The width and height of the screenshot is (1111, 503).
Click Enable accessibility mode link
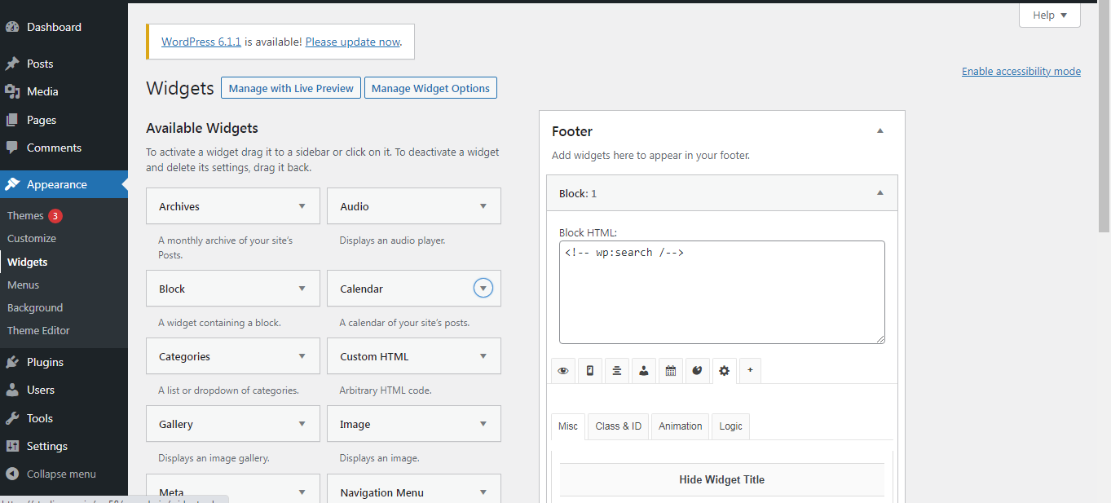[x=1021, y=71]
